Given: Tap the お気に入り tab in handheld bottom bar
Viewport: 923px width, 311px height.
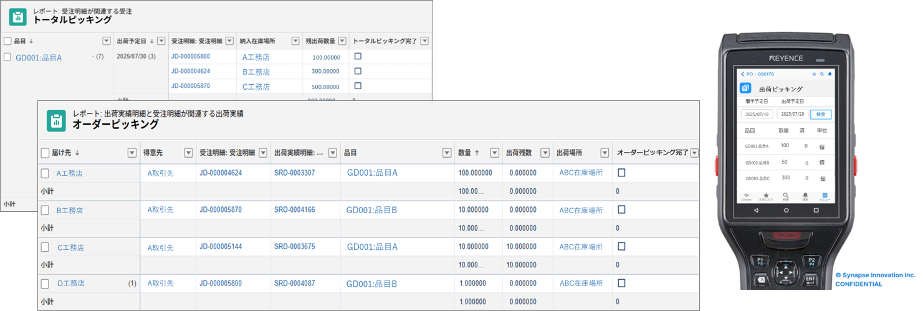Looking at the screenshot, I should pyautogui.click(x=766, y=196).
